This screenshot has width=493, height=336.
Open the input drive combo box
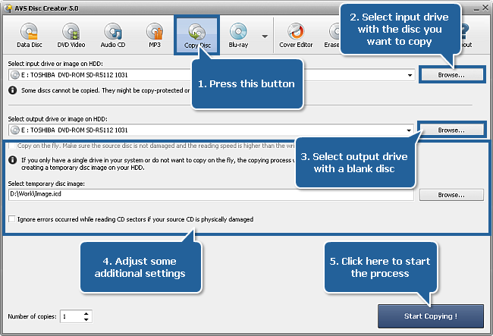click(212, 75)
